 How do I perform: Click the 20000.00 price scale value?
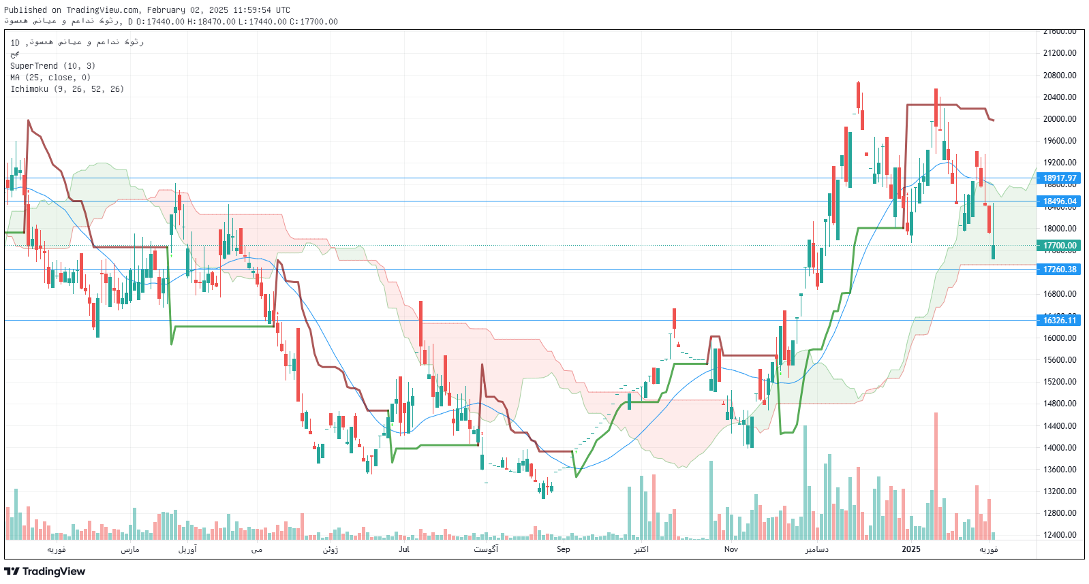coord(1060,119)
